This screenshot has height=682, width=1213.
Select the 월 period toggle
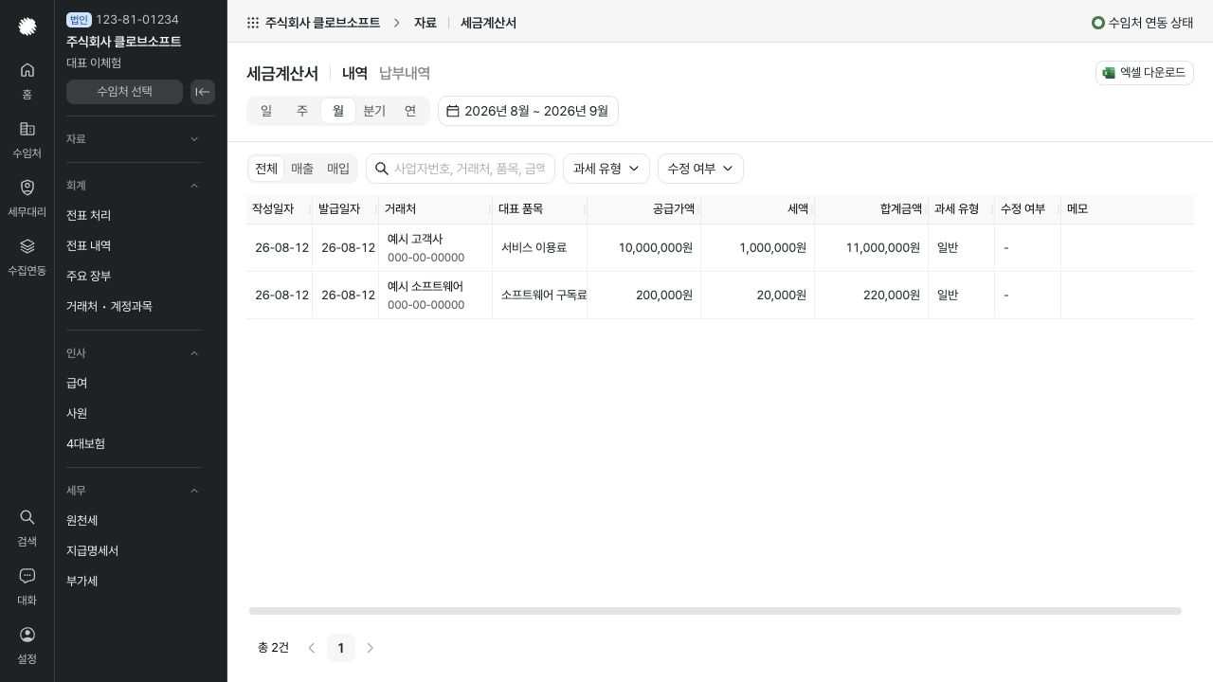[338, 111]
